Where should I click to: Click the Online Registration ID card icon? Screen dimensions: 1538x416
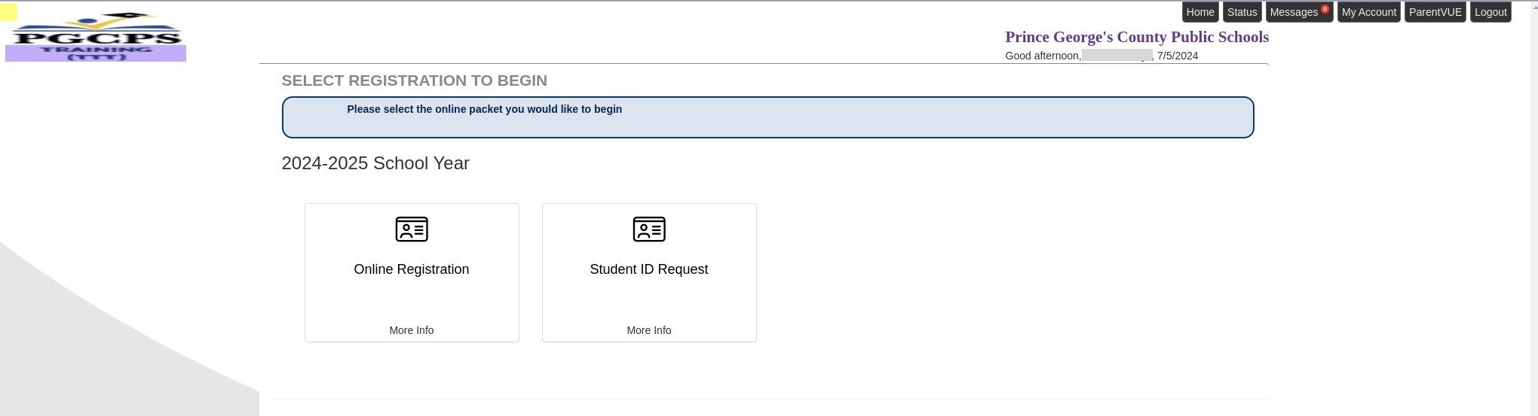tap(412, 229)
